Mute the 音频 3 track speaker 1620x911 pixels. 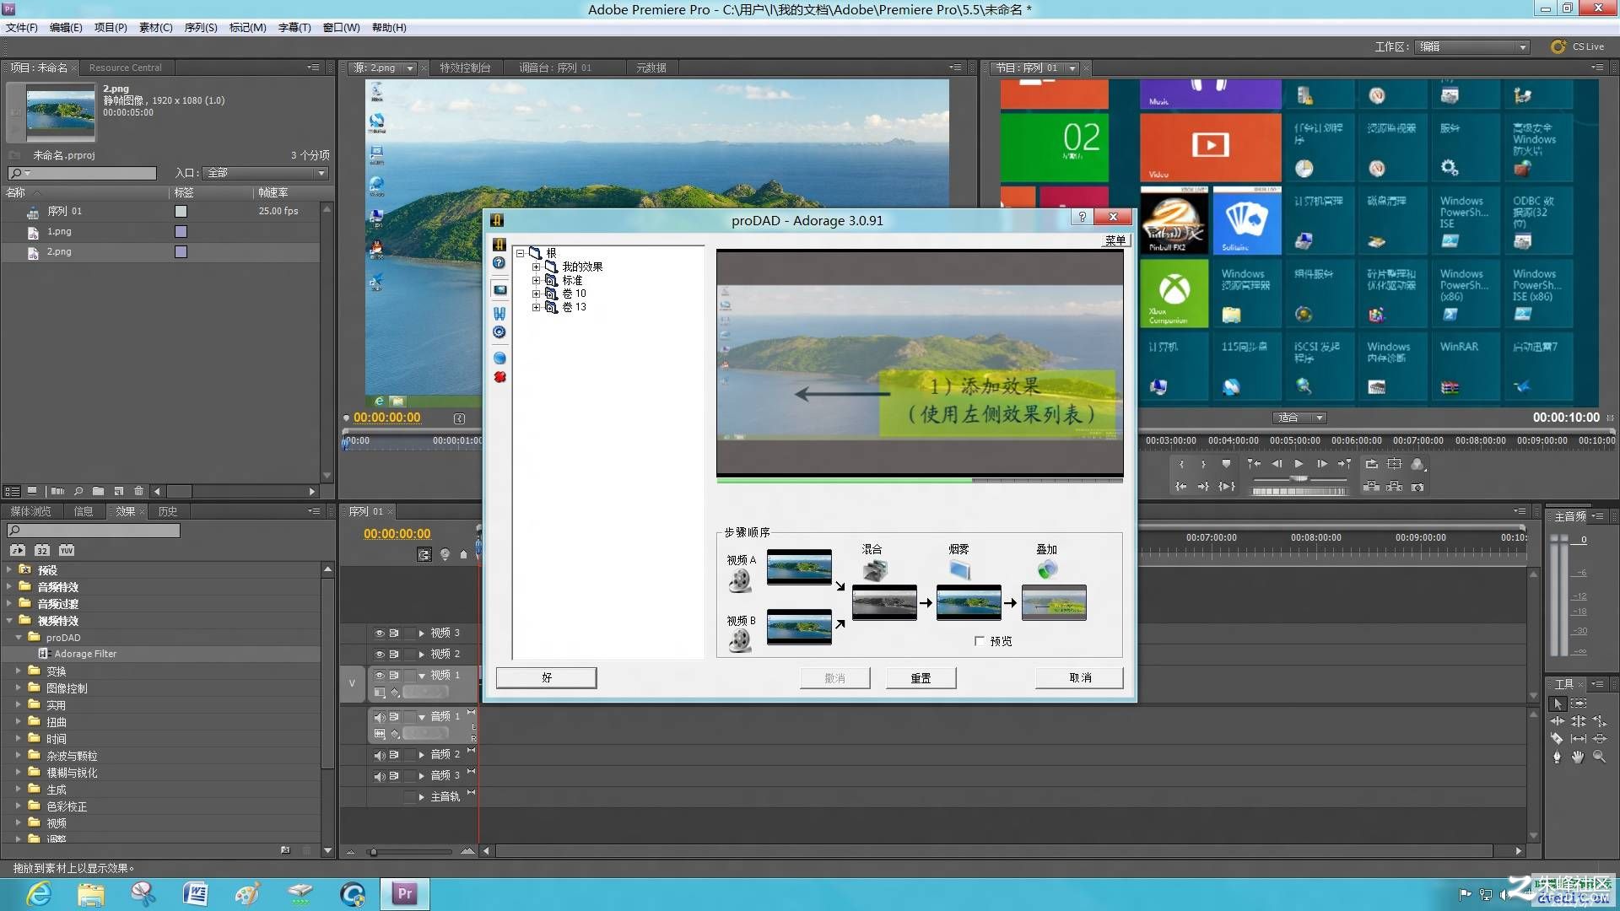380,776
